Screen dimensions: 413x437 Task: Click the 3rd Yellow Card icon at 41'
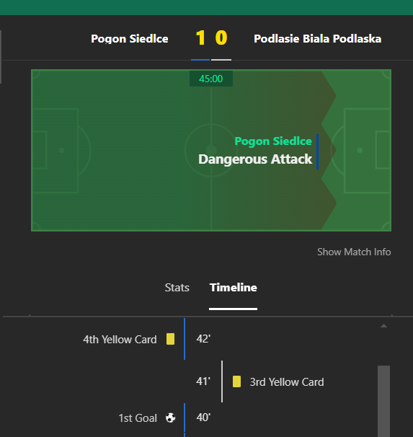point(236,381)
